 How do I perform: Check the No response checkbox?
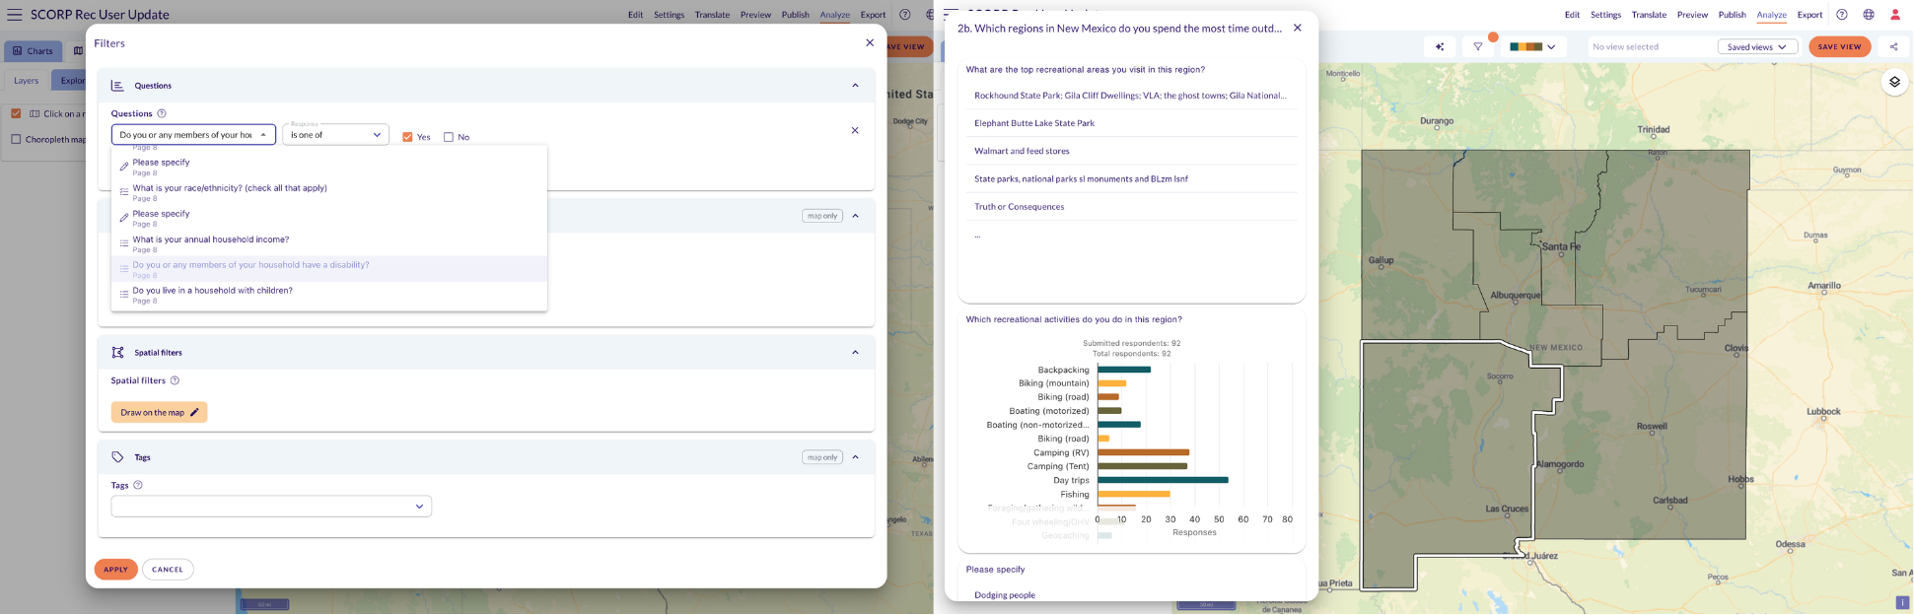[449, 137]
